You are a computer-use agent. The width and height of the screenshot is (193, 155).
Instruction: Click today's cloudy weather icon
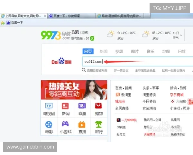[110, 34]
